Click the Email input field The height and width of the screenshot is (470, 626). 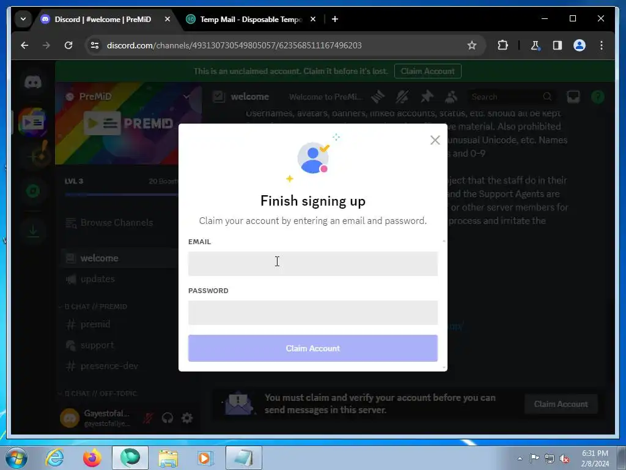[312, 263]
